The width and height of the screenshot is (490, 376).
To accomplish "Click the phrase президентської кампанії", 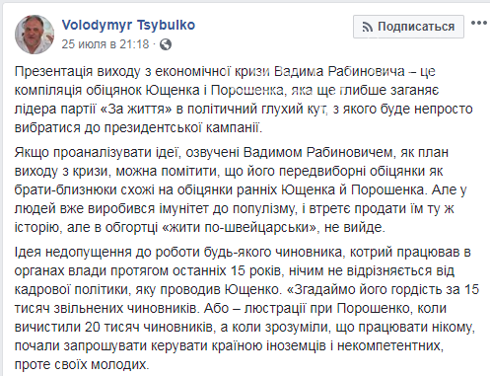I will pyautogui.click(x=182, y=128).
